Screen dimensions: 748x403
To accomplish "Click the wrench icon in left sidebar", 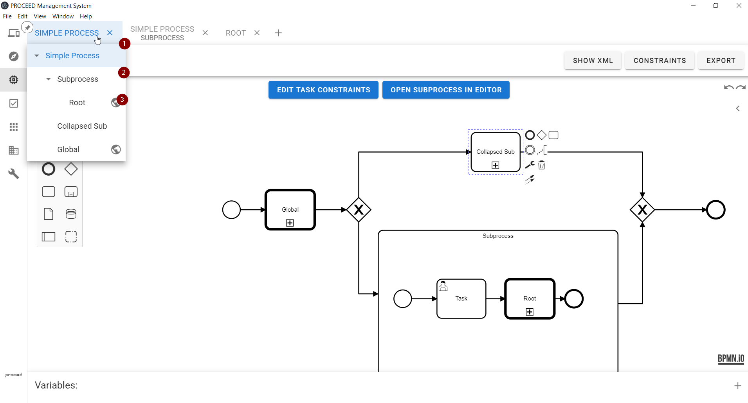I will pyautogui.click(x=14, y=173).
